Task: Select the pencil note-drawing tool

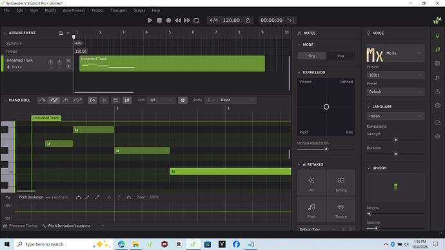Action: 54,100
